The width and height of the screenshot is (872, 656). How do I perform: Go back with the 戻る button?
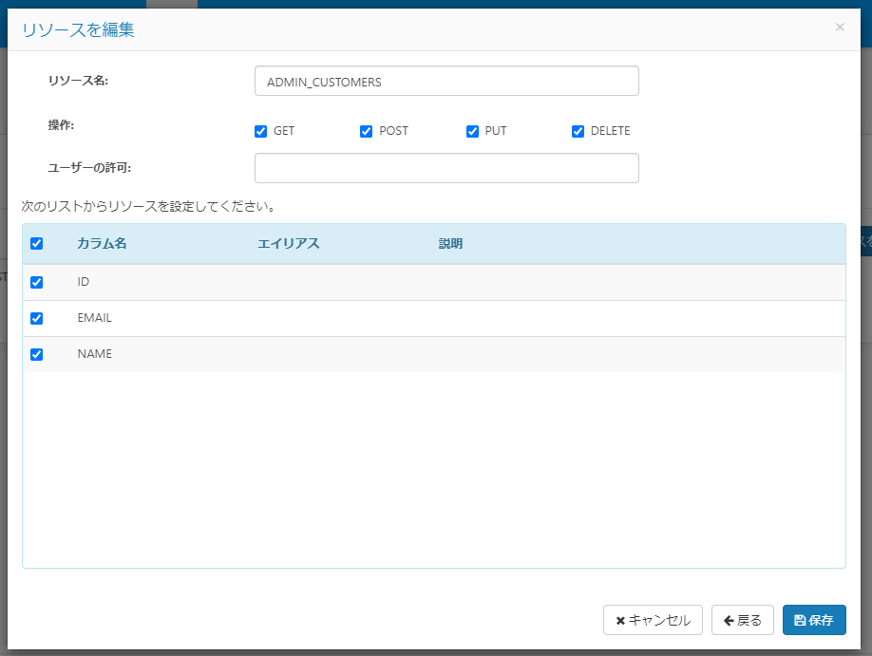click(743, 620)
